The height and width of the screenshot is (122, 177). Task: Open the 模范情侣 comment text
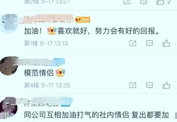(x=45, y=73)
